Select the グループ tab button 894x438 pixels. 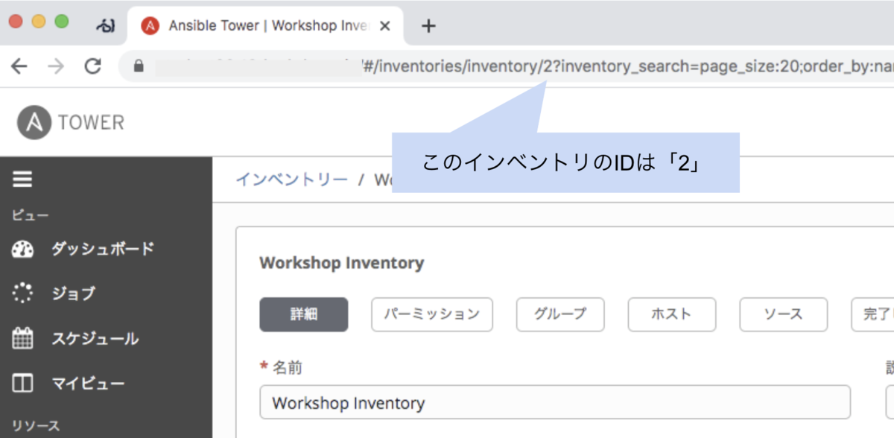560,314
